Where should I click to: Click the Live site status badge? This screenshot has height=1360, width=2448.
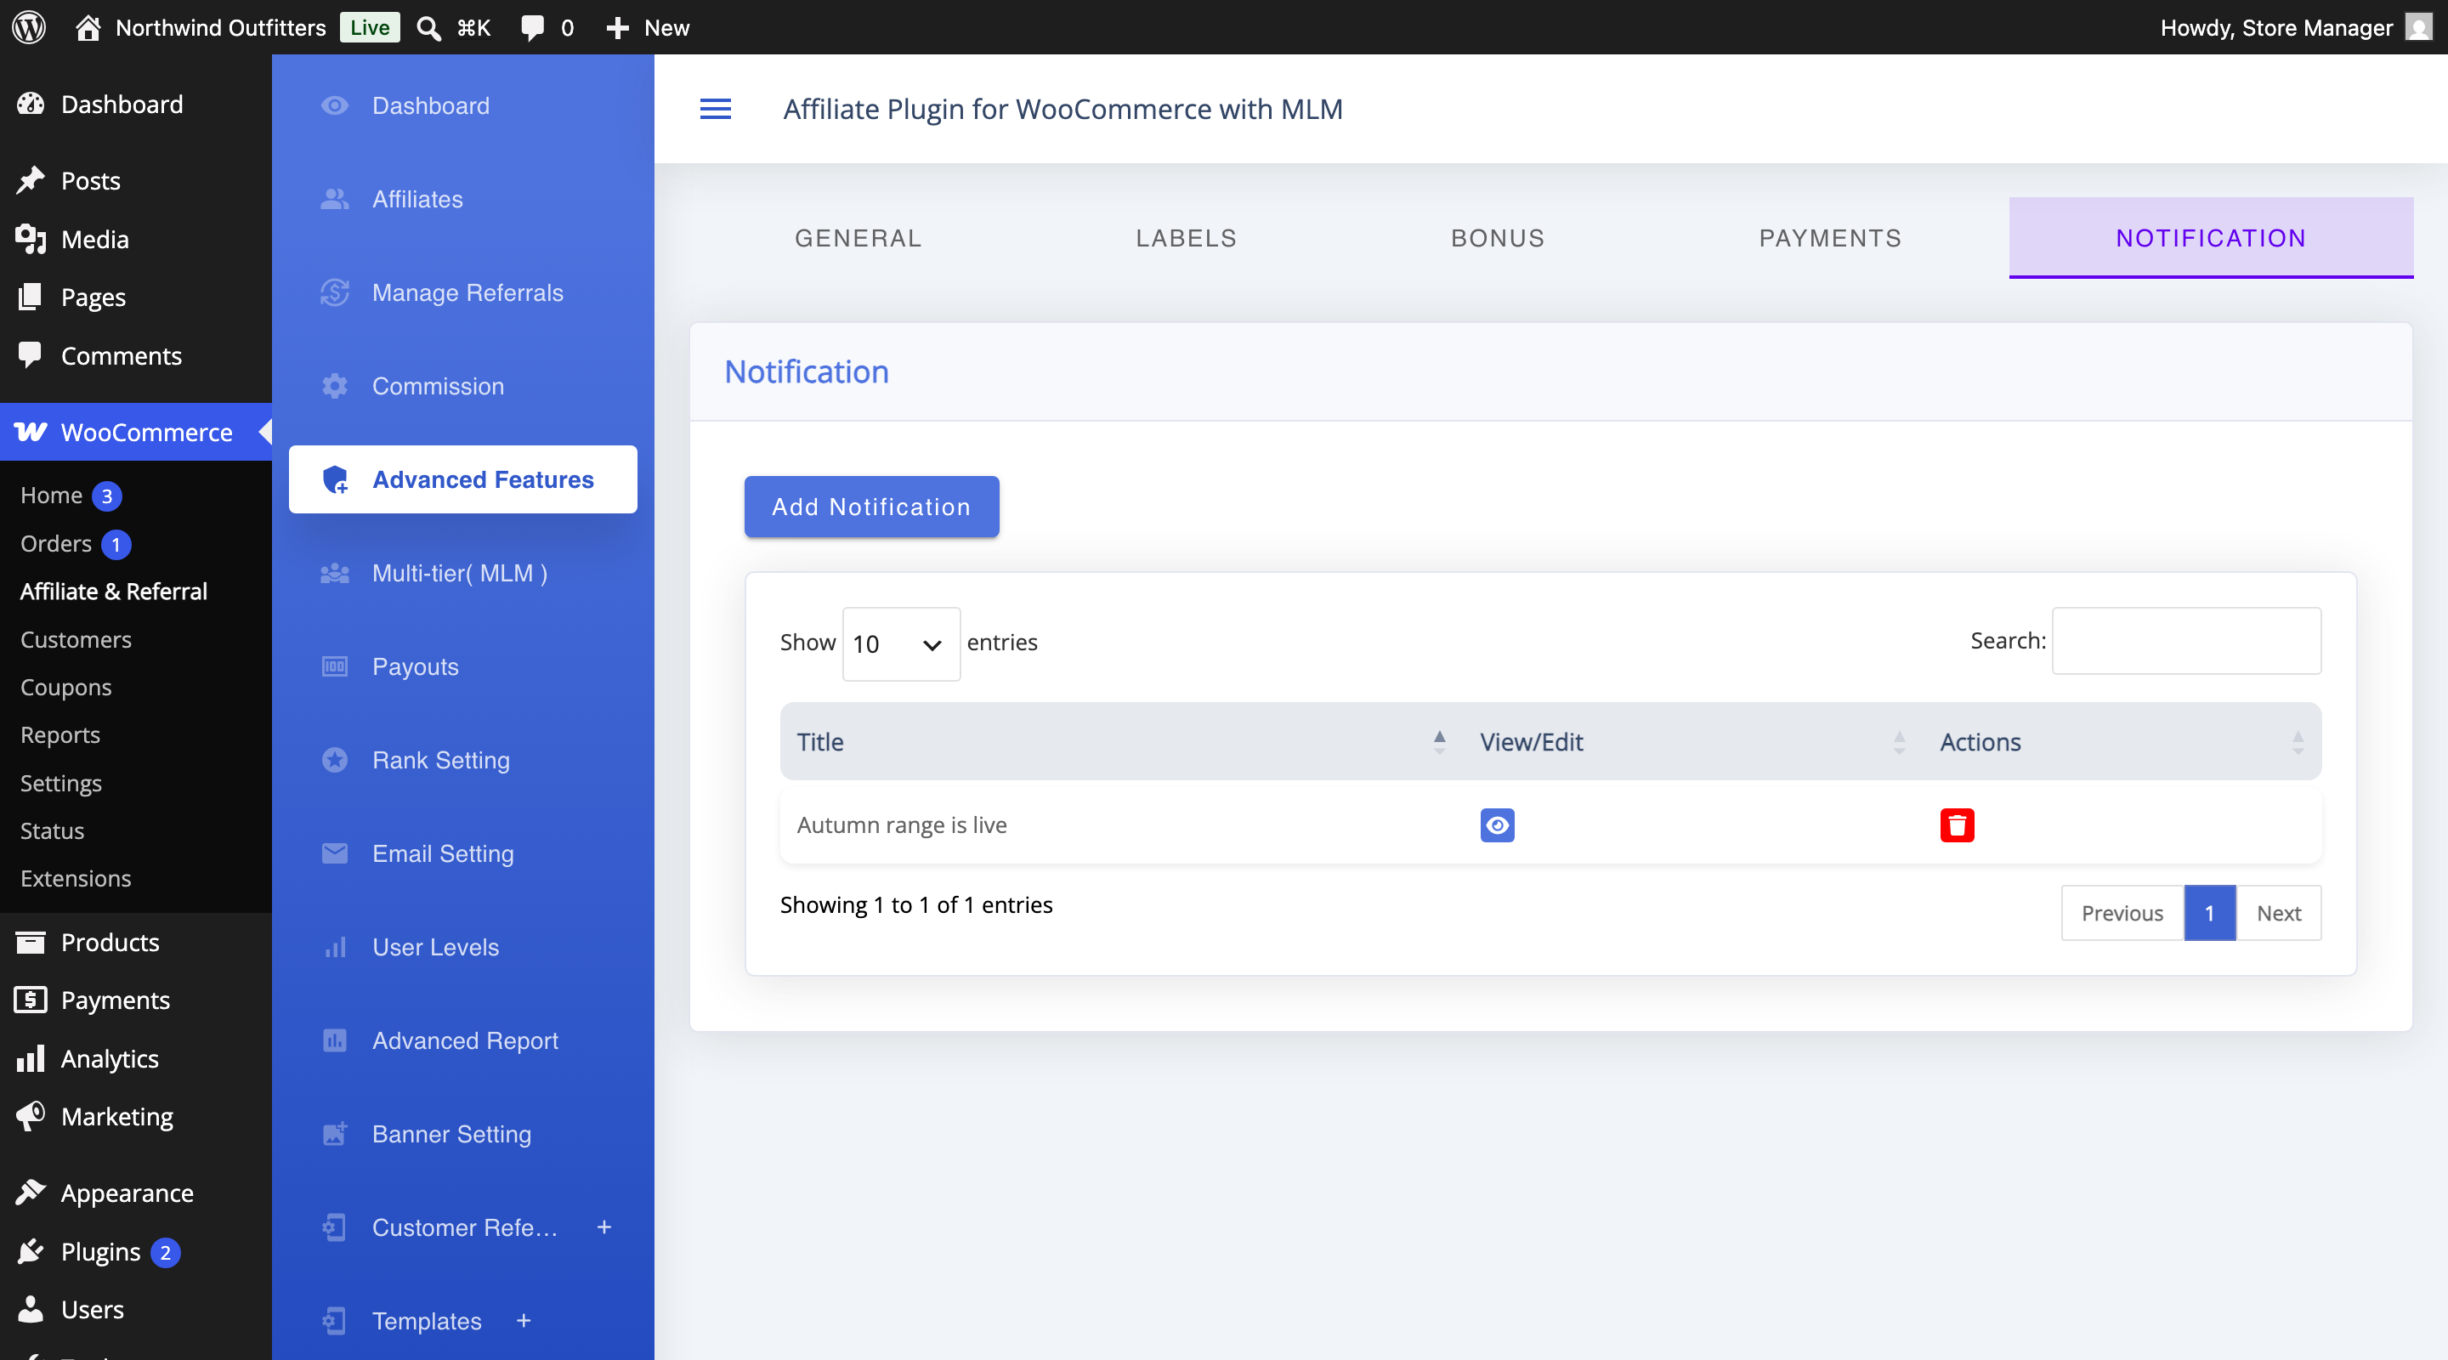pos(370,27)
